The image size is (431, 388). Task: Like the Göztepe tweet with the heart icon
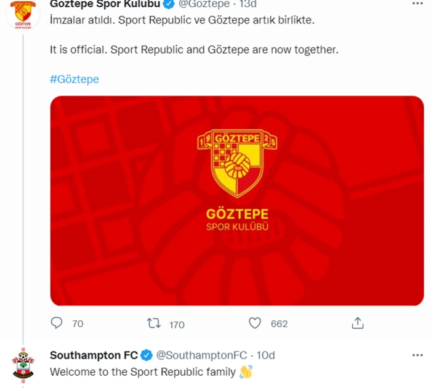[x=255, y=323]
